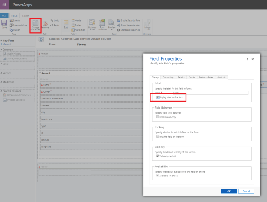Open Change Properties in the ribbon
Screen dimensions: 267x202
click(36, 26)
